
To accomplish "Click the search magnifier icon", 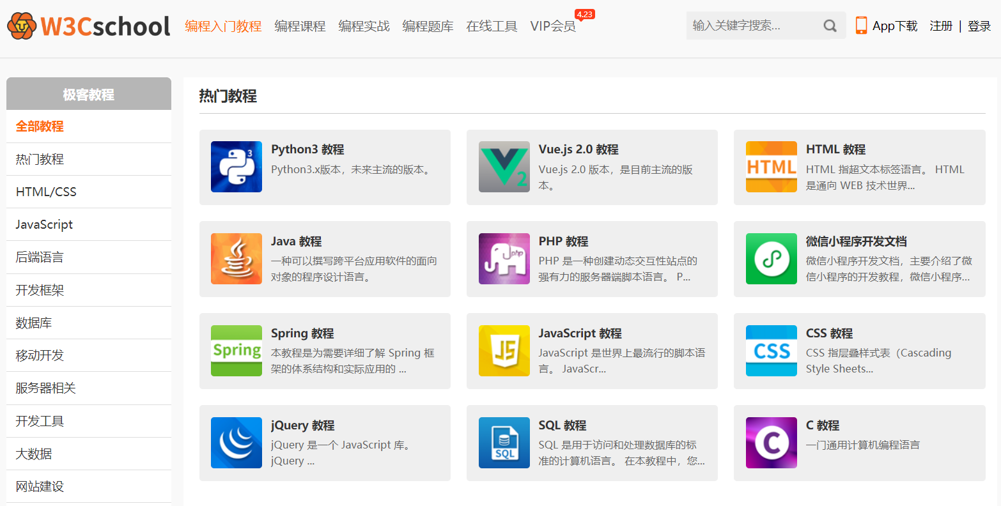I will coord(830,26).
